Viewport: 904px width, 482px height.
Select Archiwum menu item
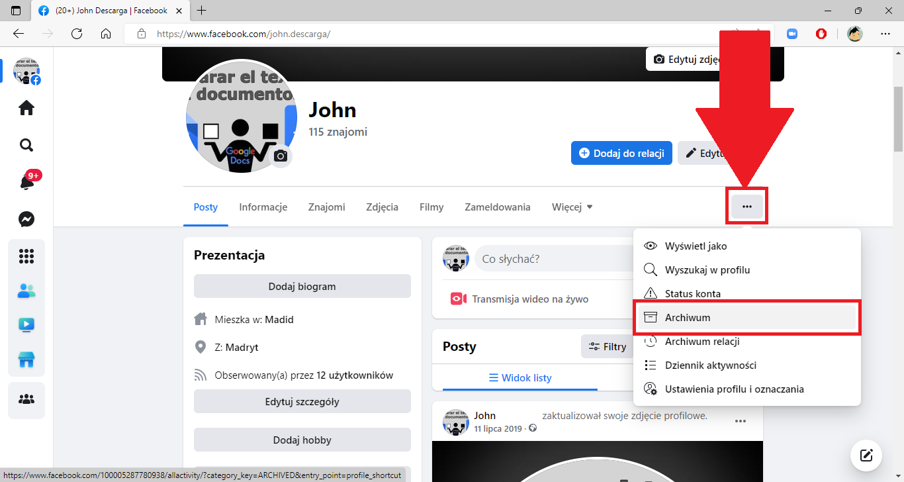coord(747,317)
